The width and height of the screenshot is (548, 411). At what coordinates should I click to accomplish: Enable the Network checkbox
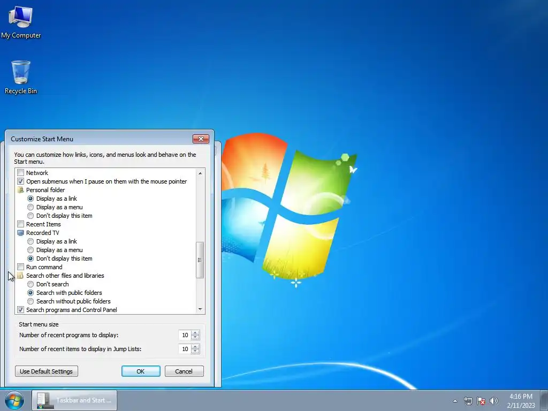click(21, 173)
